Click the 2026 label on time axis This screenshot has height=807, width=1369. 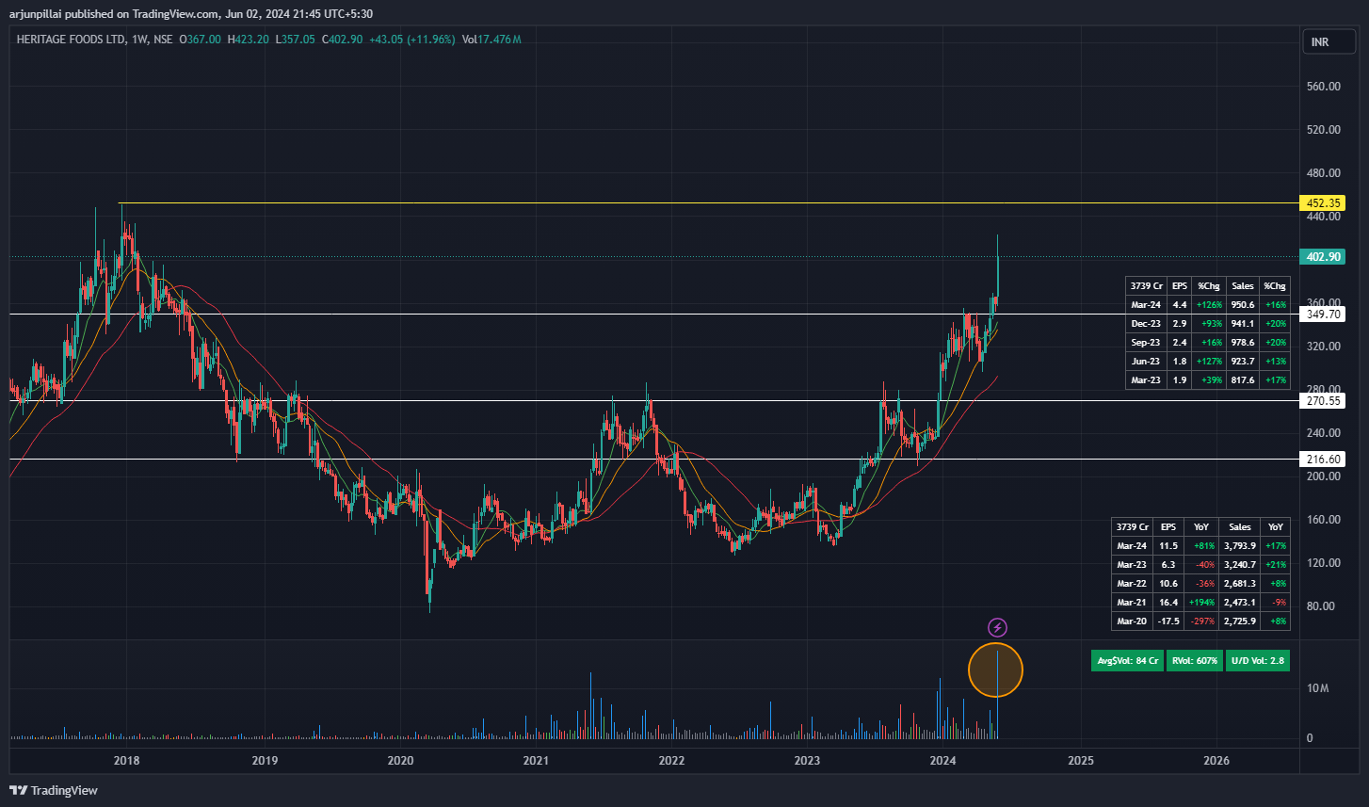1216,760
